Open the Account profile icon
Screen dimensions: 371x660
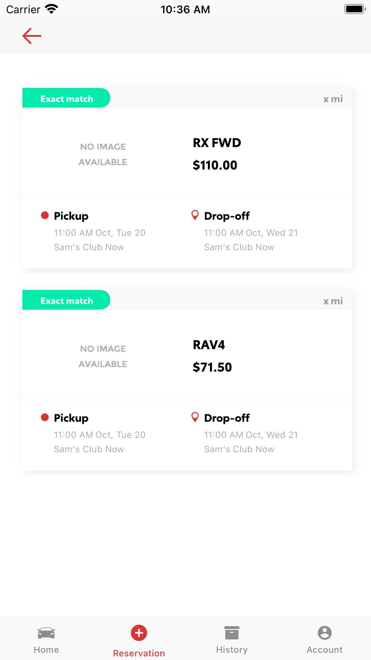325,633
